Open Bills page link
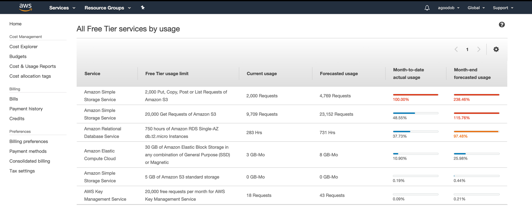Image resolution: width=532 pixels, height=214 pixels. point(14,99)
